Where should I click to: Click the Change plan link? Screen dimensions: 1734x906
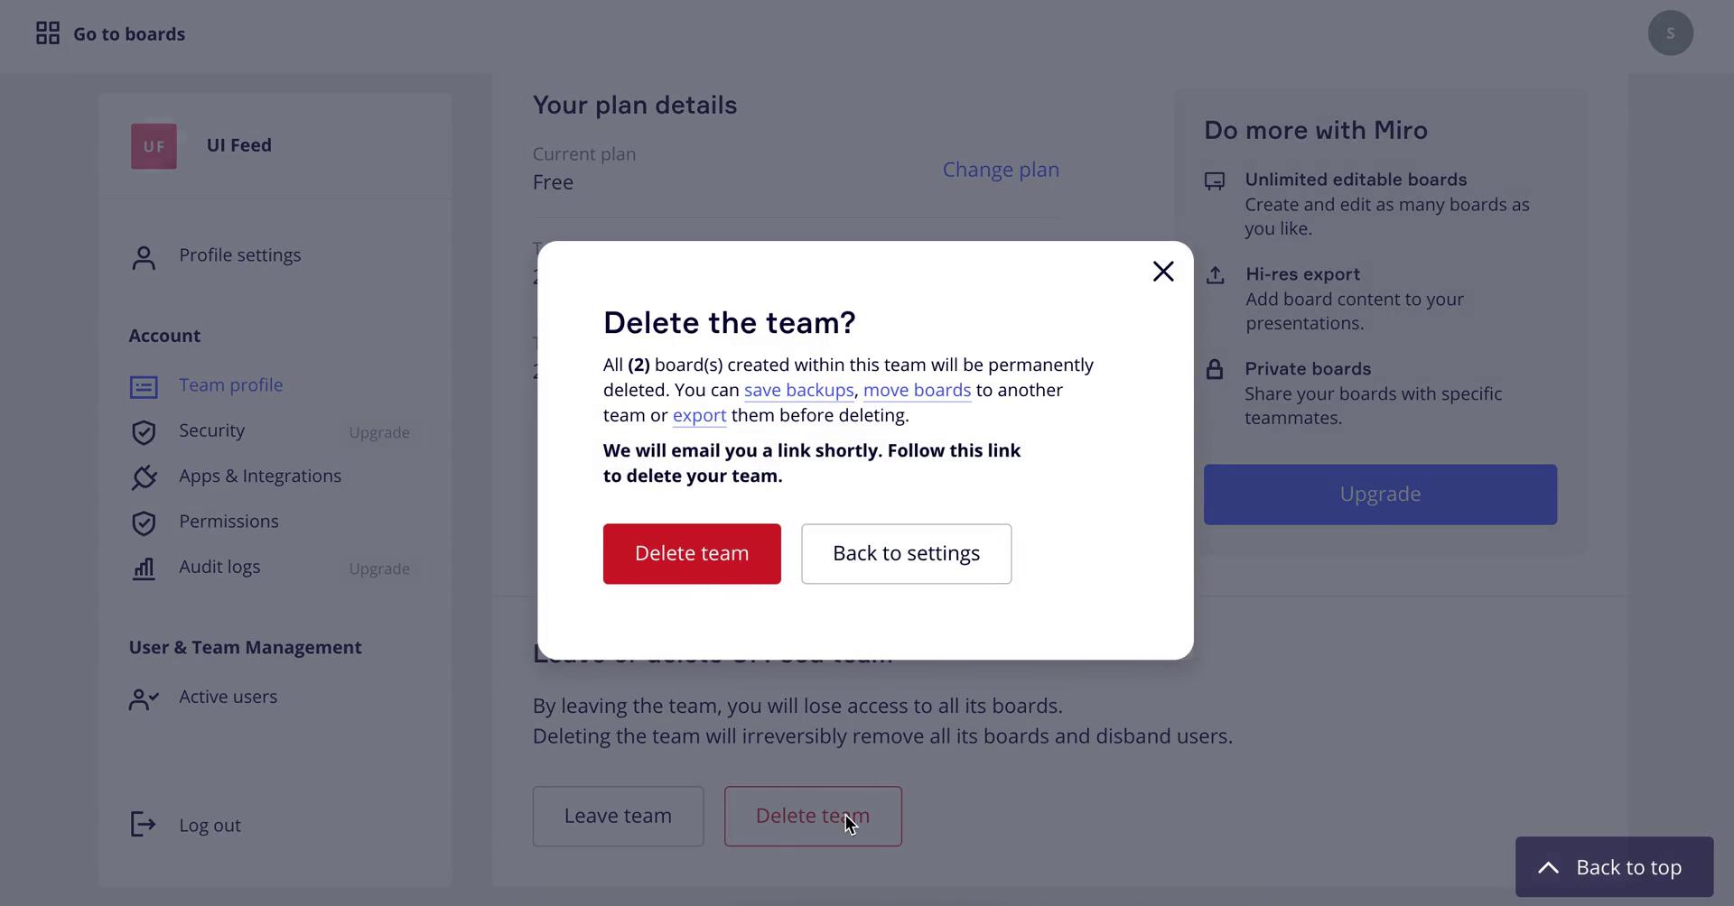[x=1001, y=170]
